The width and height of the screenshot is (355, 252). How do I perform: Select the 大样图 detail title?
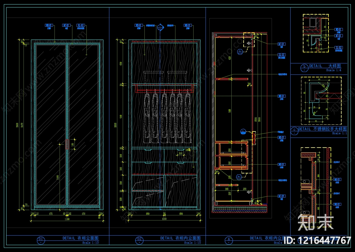click(335, 66)
